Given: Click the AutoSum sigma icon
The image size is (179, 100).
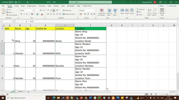Looking at the screenshot, I should [138, 9].
